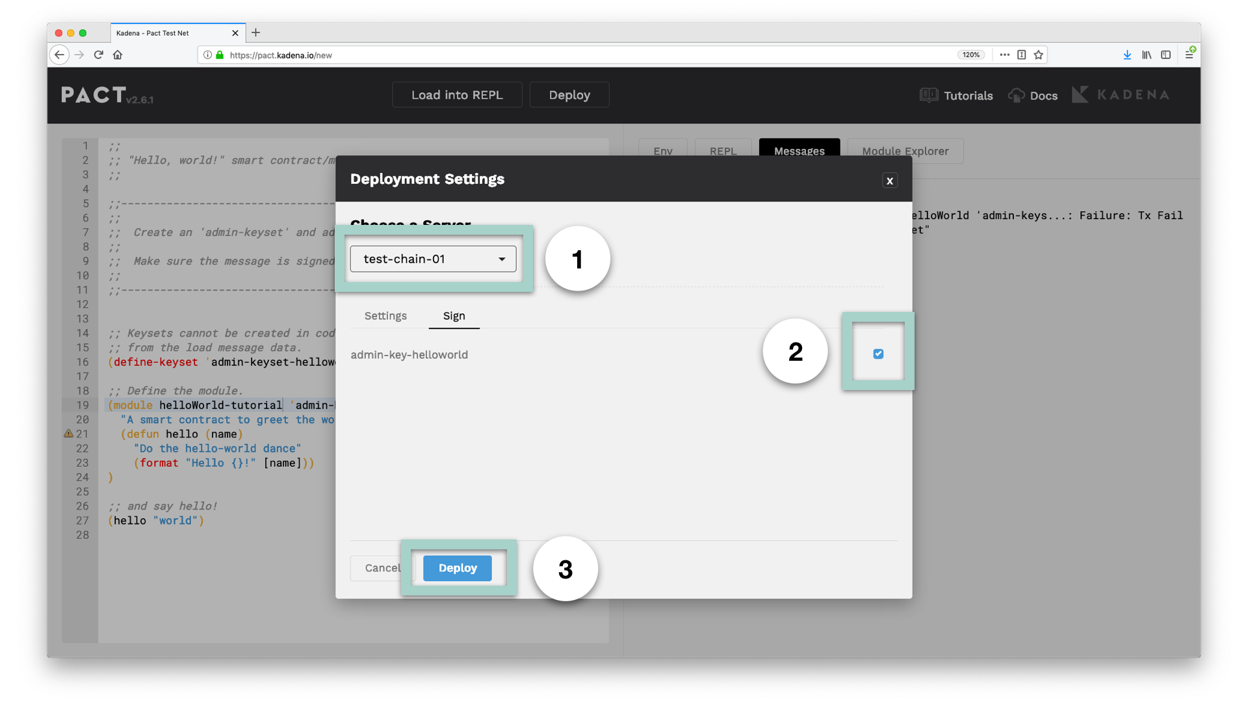This screenshot has width=1248, height=702.
Task: Click line 19 module helloWorld-tutorial code
Action: (221, 405)
